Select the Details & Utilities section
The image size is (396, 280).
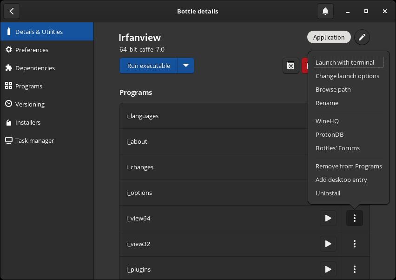47,32
